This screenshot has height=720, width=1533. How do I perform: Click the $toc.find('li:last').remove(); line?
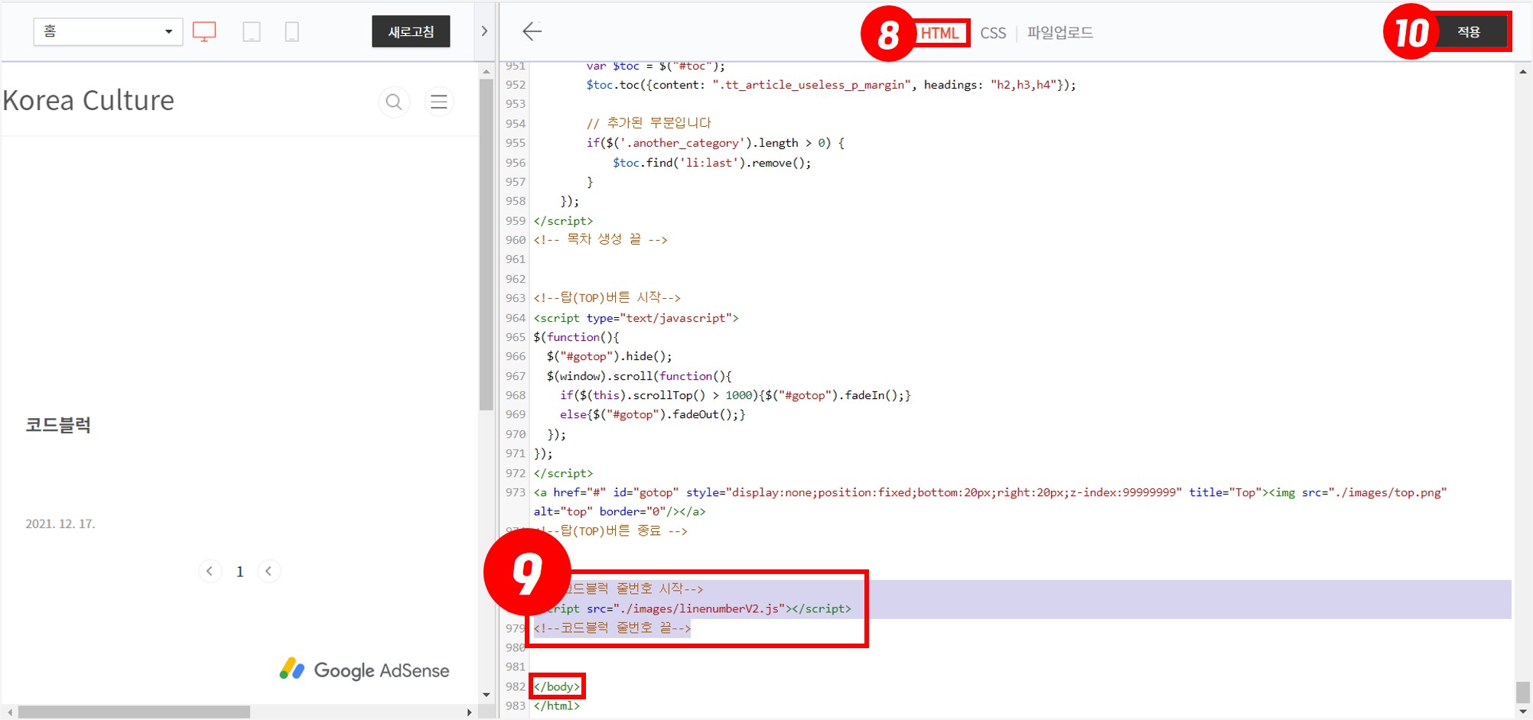click(712, 162)
